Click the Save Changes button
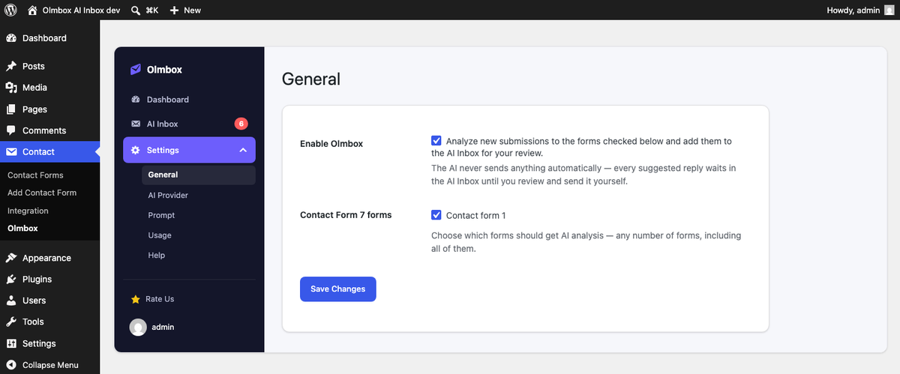 tap(338, 289)
